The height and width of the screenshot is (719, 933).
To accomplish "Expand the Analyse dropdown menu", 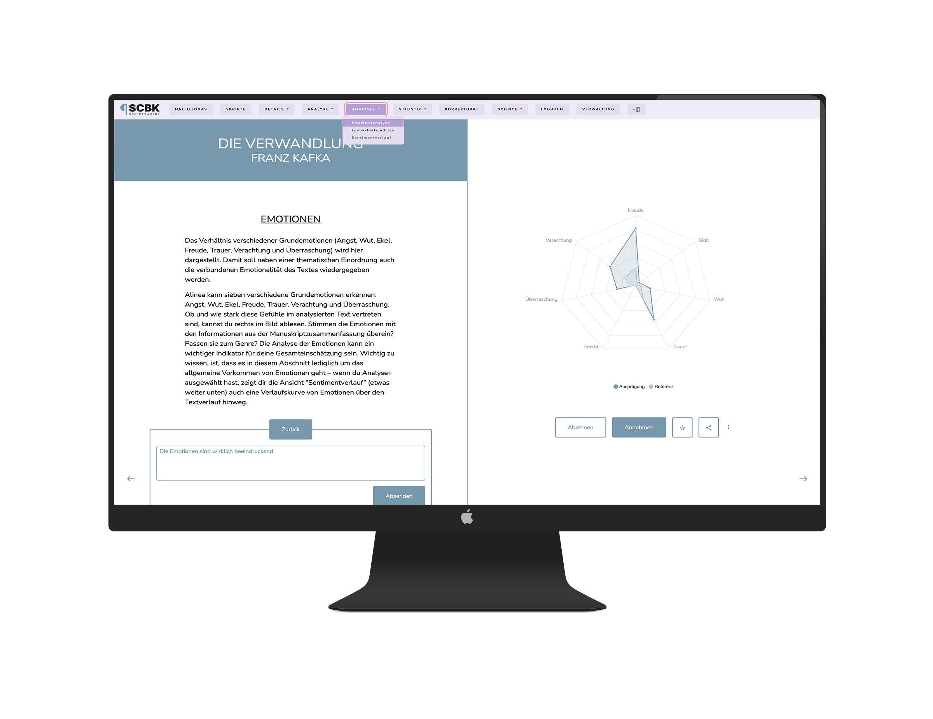I will (319, 109).
